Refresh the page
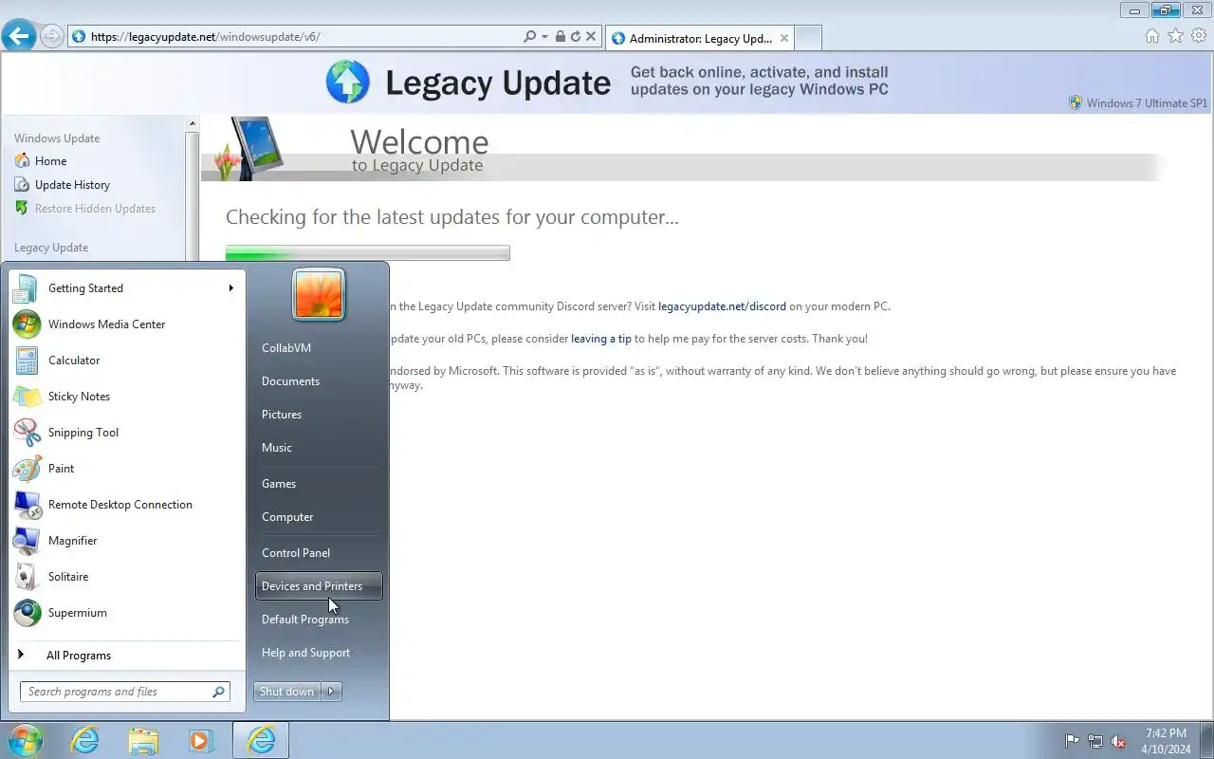The width and height of the screenshot is (1214, 759). pos(575,37)
